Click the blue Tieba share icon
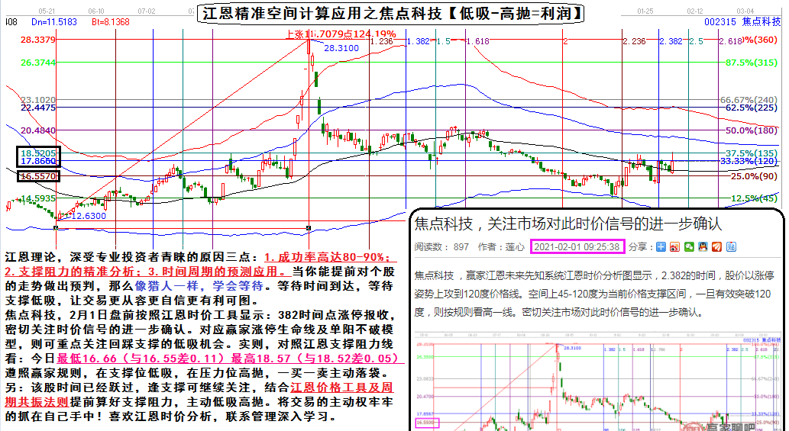Image resolution: width=789 pixels, height=431 pixels. click(x=730, y=247)
